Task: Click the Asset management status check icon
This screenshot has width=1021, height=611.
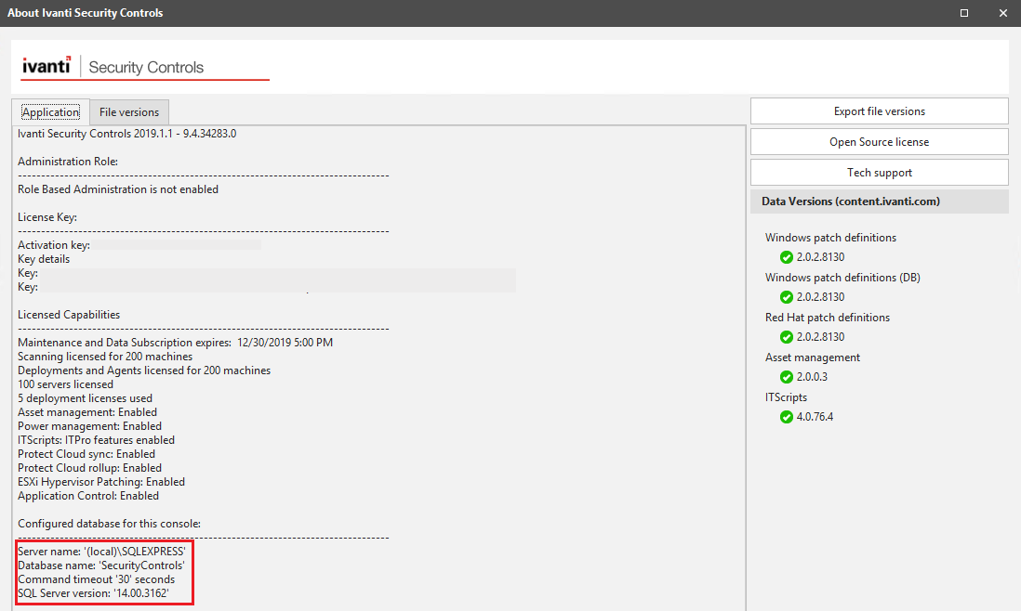Action: click(787, 377)
